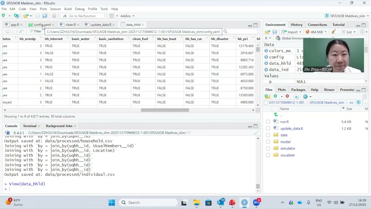This screenshot has height=209, width=371.
Task: Click the Go to file/function field
Action: click(x=82, y=16)
